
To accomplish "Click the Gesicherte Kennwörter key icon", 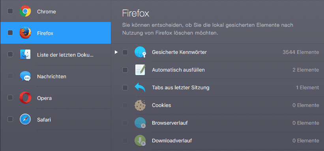I will pos(140,52).
